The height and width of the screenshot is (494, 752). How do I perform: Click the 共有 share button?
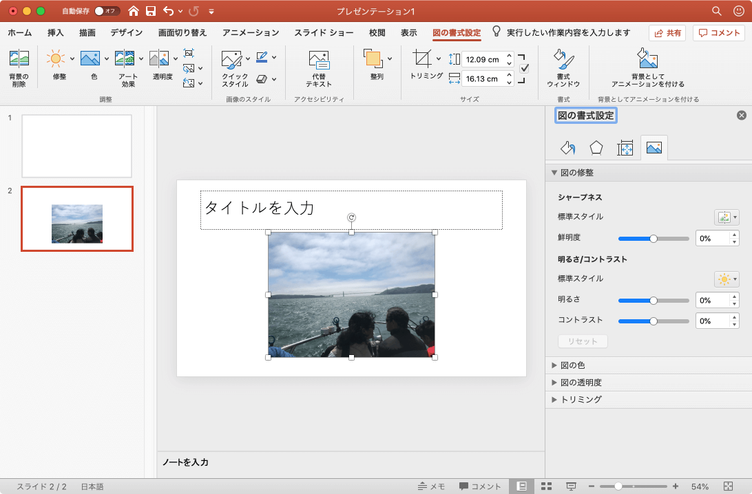(667, 32)
